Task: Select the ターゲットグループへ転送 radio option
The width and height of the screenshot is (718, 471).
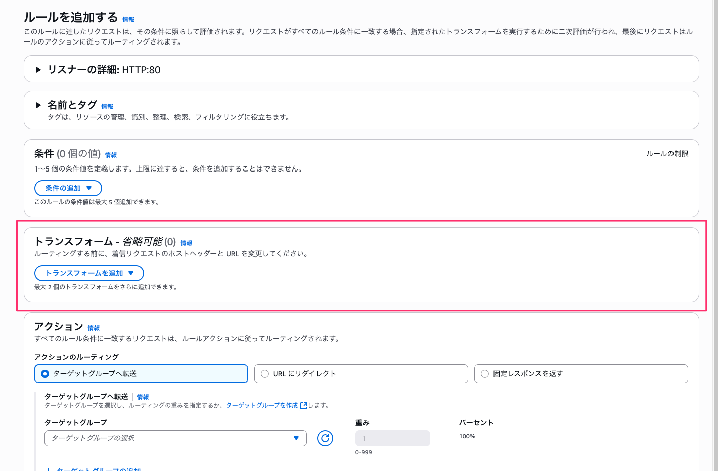Action: [46, 374]
